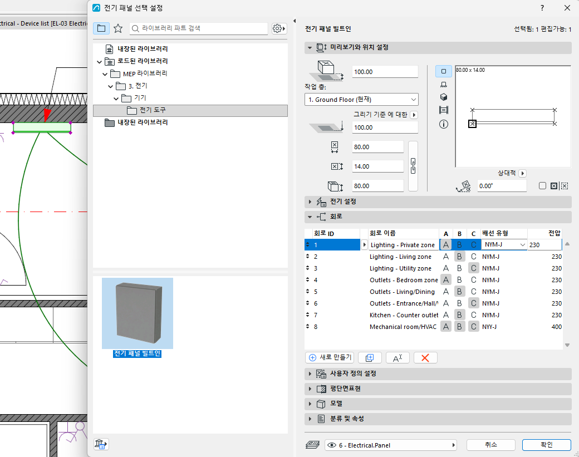Viewport: 579px width, 457px height.
Task: Open NYM-J wiring type dropdown
Action: 504,245
